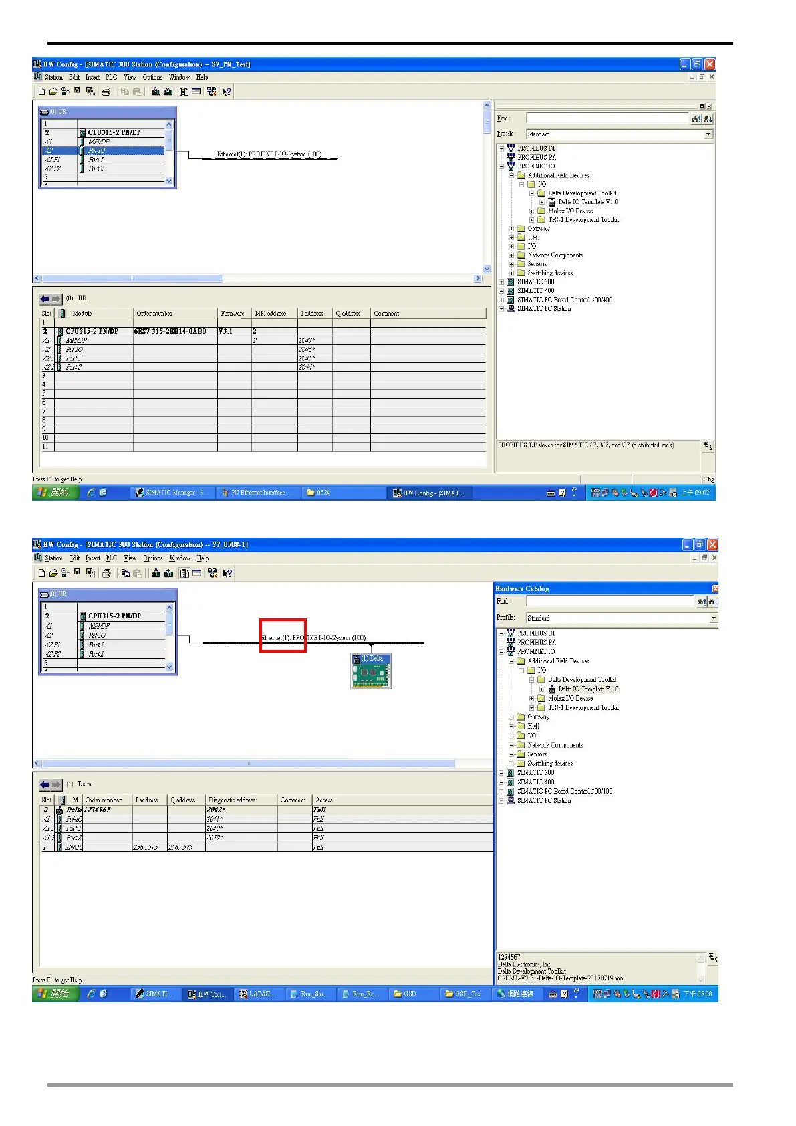796x1126 pixels.
Task: Click Open ONLINE station icon in S7_0508-1 window
Action: [65, 573]
